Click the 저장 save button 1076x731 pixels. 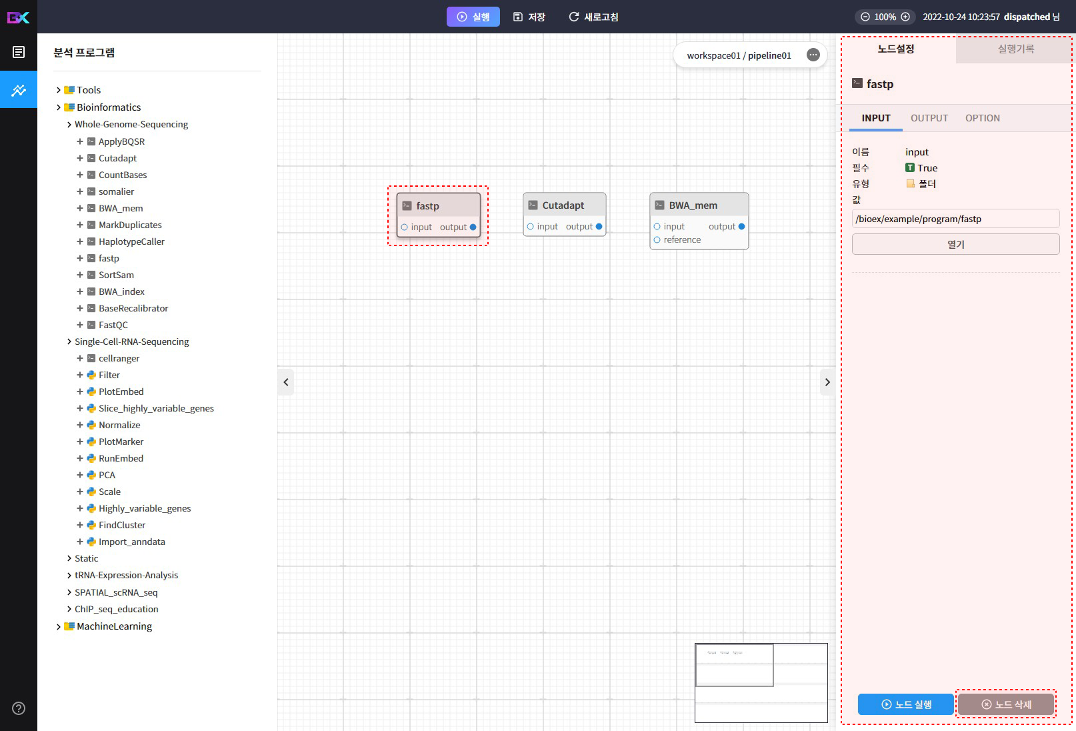point(529,17)
